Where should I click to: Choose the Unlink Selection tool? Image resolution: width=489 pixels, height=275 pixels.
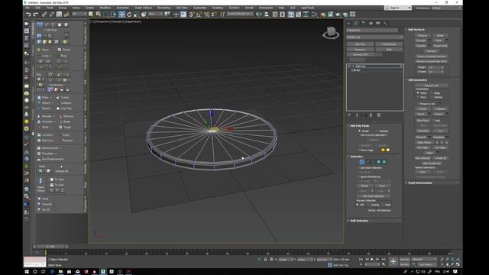[x=51, y=15]
